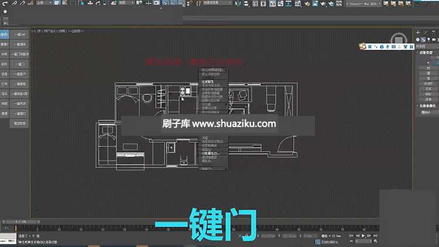Open the Curve Editor
The width and height of the screenshot is (439, 247).
[280, 3]
